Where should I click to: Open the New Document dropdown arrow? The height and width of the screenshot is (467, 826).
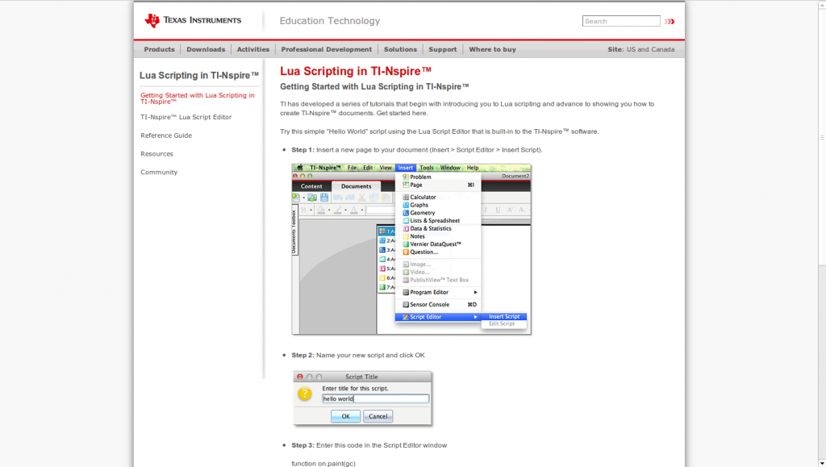click(x=304, y=198)
